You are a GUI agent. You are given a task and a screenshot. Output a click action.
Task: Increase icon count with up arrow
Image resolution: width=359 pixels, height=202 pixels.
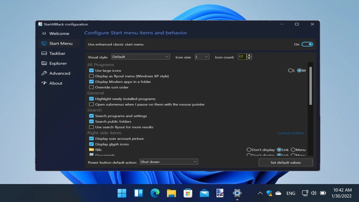249,55
